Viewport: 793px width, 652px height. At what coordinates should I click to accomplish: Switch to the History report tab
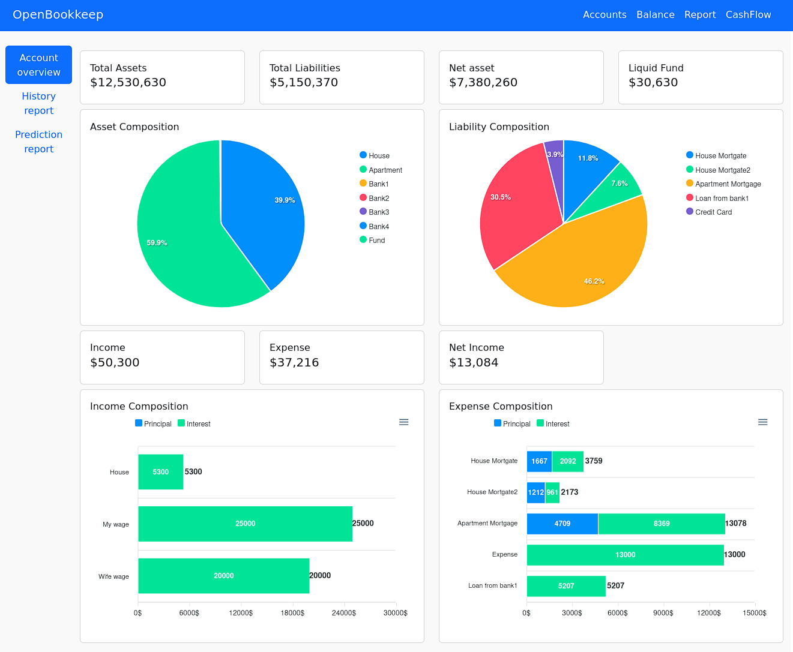(x=38, y=103)
